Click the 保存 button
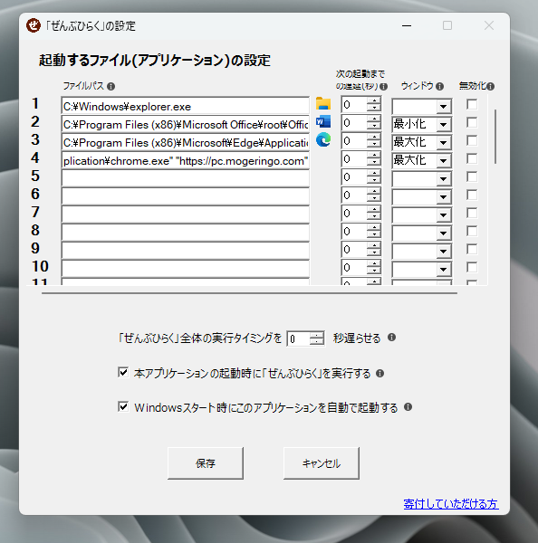Viewport: 538px width, 543px height. pos(206,463)
